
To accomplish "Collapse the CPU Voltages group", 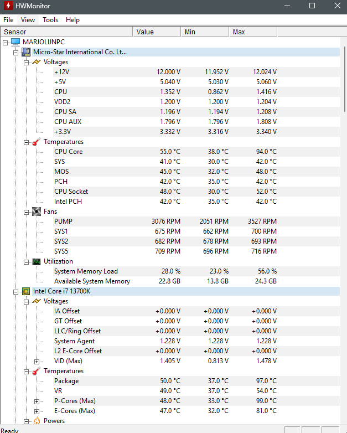I will click(x=26, y=302).
